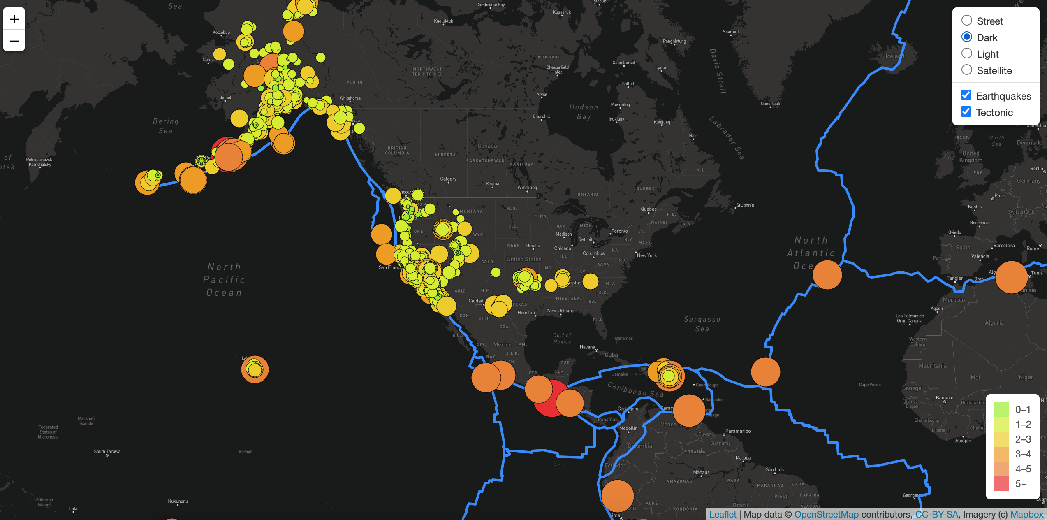Select the Satellite base map radio button
Viewport: 1047px width, 520px height.
pos(966,70)
